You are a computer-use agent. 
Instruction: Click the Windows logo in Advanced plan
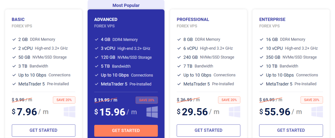coord(152,112)
